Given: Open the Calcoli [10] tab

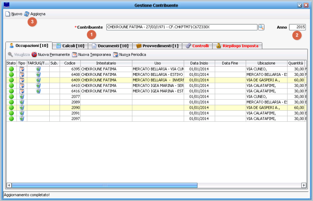Looking at the screenshot, I should 70,46.
